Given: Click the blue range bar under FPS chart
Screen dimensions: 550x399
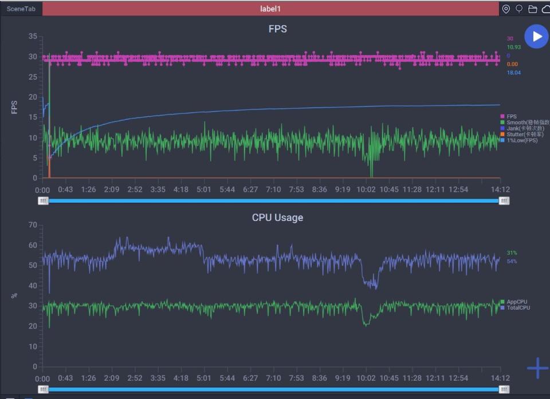Looking at the screenshot, I should [274, 200].
